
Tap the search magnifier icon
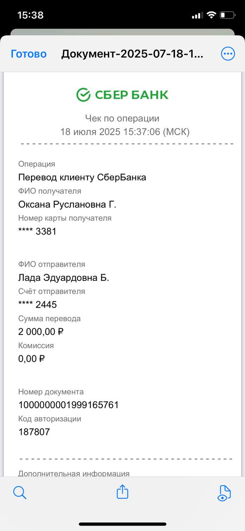point(19,492)
